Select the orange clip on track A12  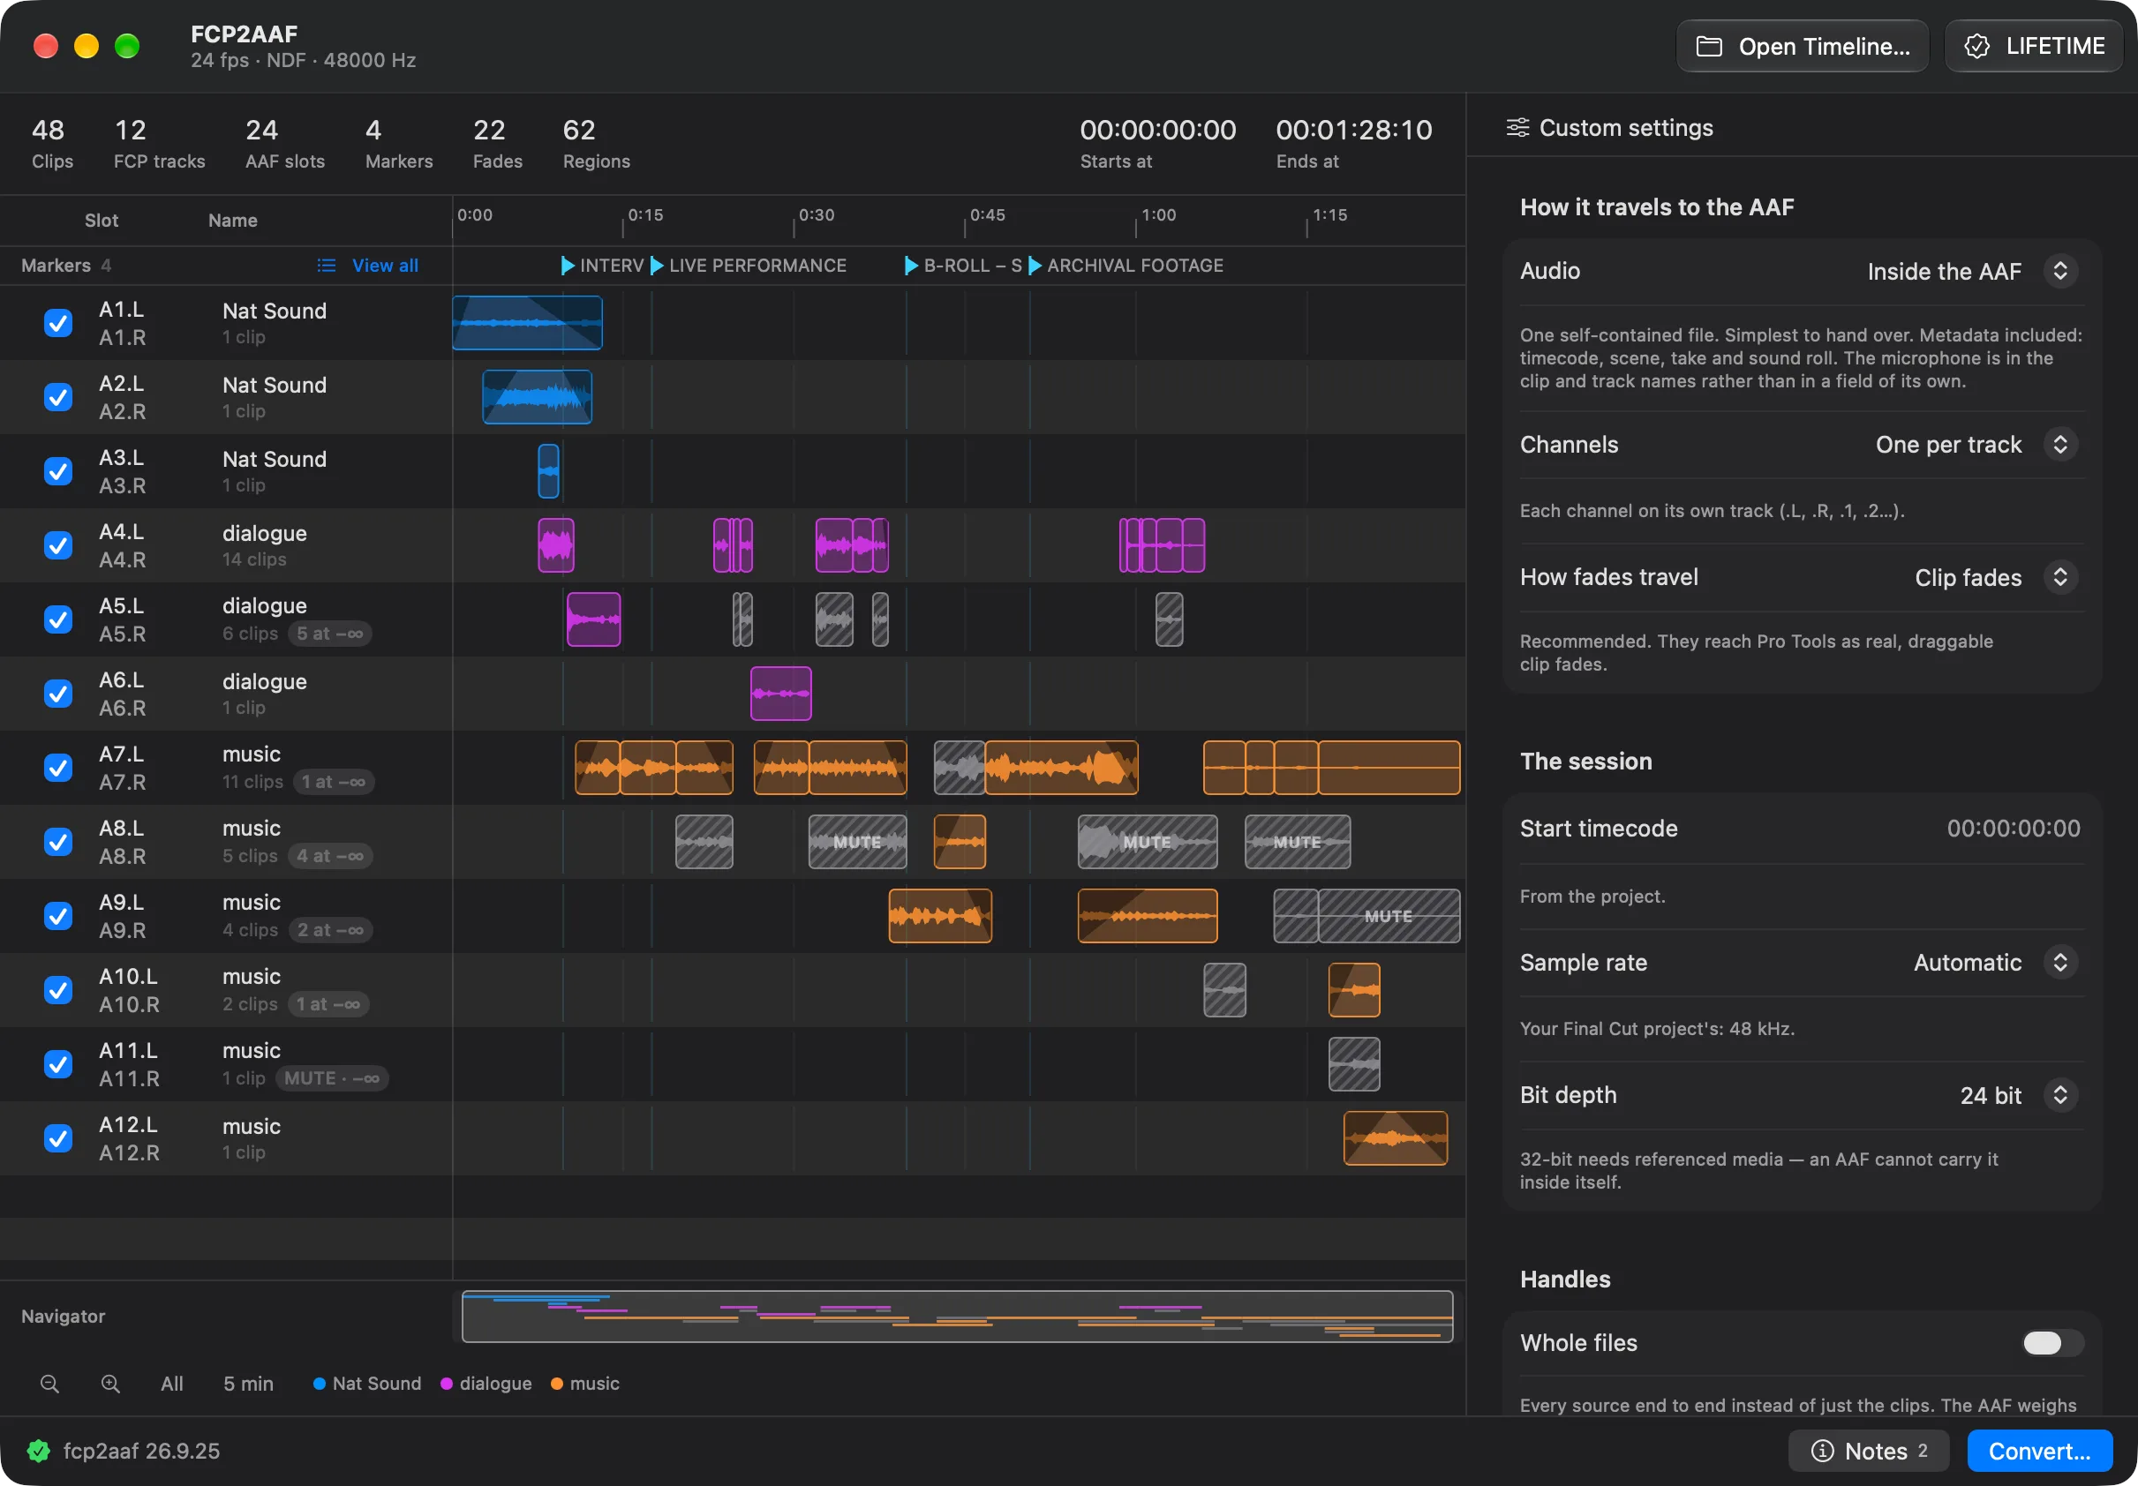[x=1395, y=1137]
